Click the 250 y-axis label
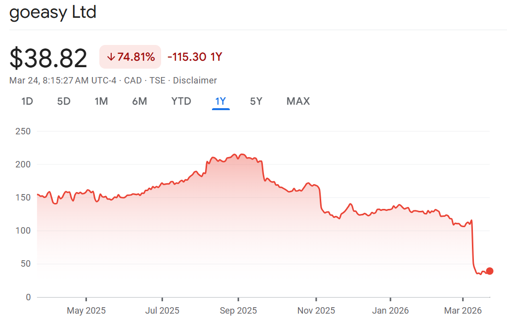Viewport: 507px width, 323px height. 23,131
